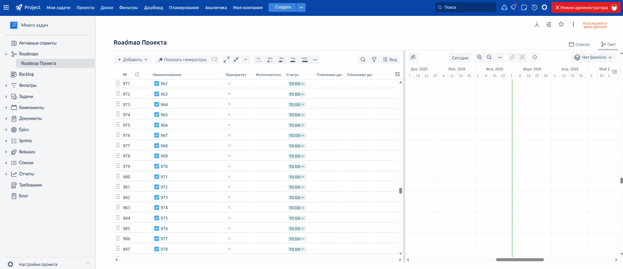Toggle checkbox for task 970
623x269 pixels.
click(x=157, y=166)
